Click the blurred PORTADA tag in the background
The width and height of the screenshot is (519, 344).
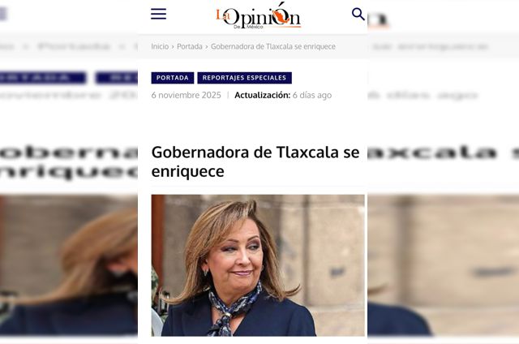point(43,78)
